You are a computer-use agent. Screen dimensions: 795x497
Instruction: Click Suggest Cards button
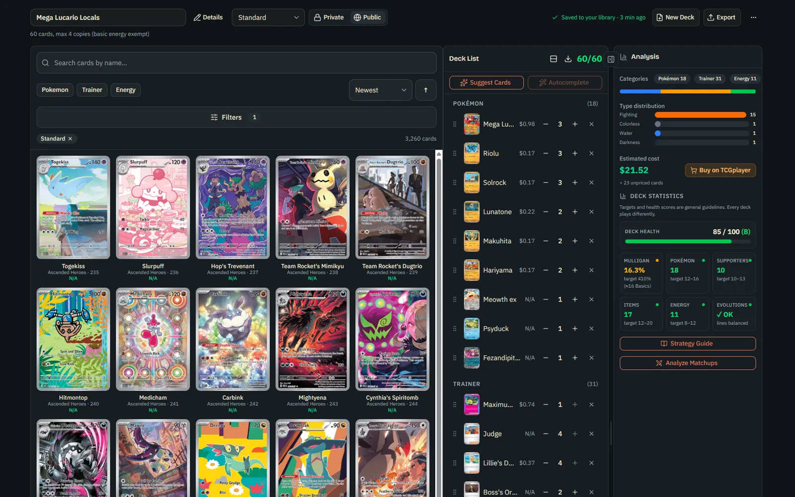(x=486, y=83)
